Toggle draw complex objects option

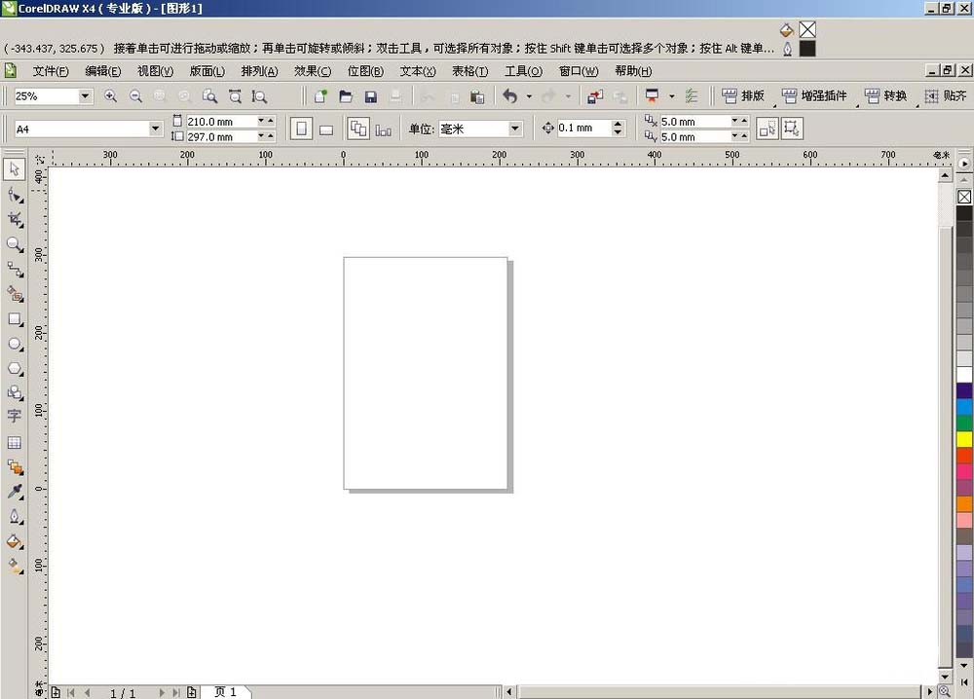coord(792,129)
